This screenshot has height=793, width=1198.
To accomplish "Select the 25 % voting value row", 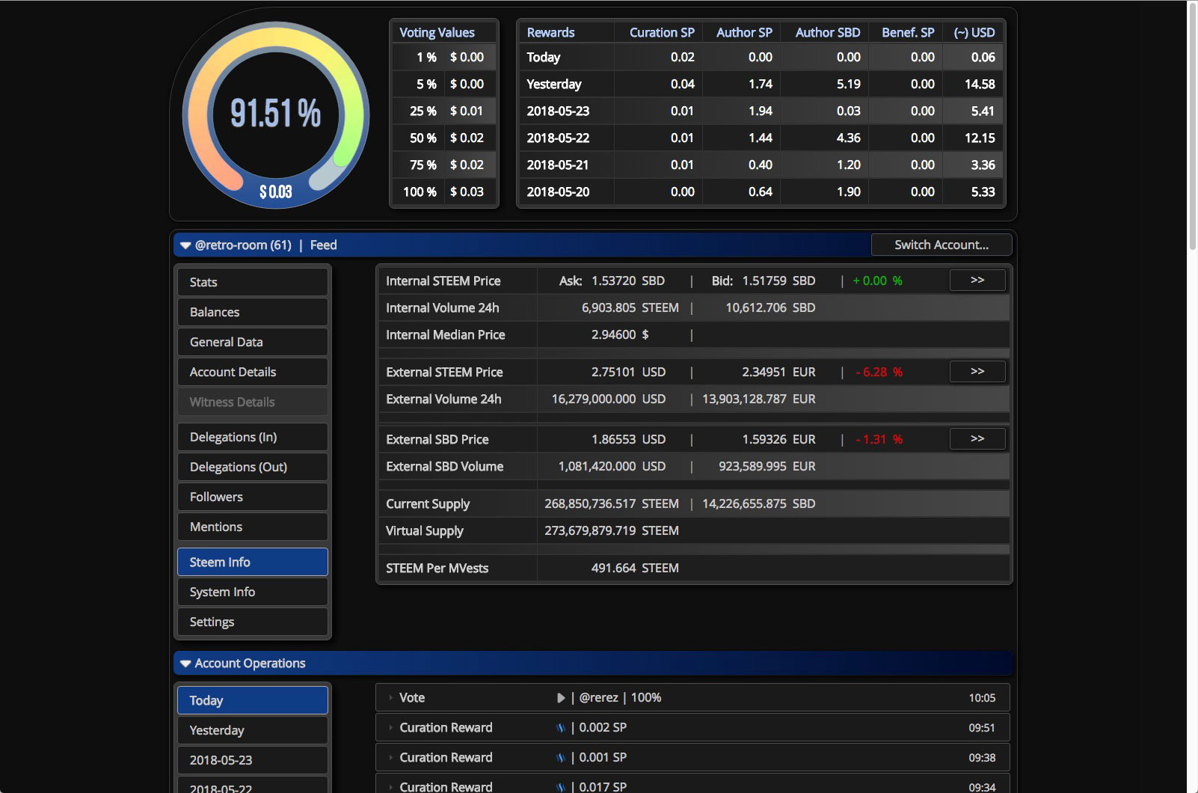I will 444,111.
